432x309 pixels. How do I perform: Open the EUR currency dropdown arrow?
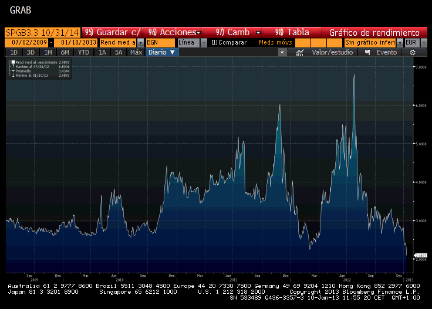(424, 43)
